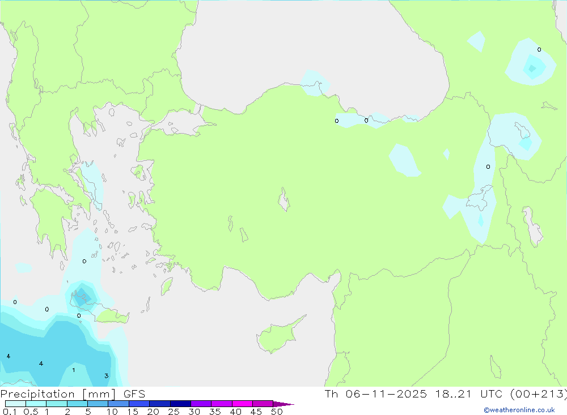Click the '(00+213)' forecast offset text
567x415 pixels.
click(x=538, y=394)
